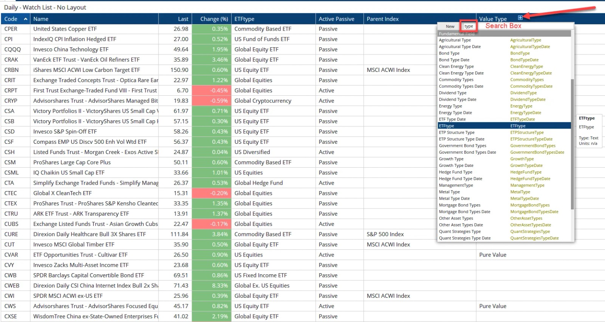Click 'US Diversified' ETF type cell

pos(273,152)
